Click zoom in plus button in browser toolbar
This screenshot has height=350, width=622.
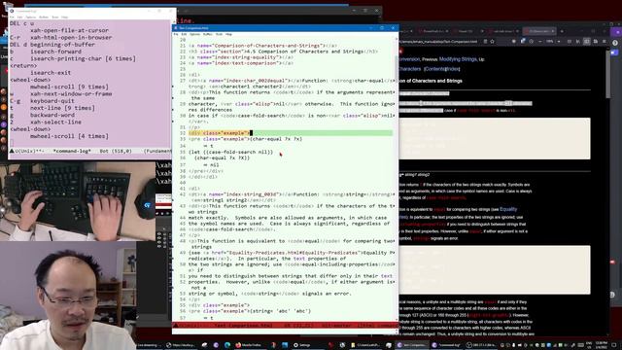coord(559,42)
